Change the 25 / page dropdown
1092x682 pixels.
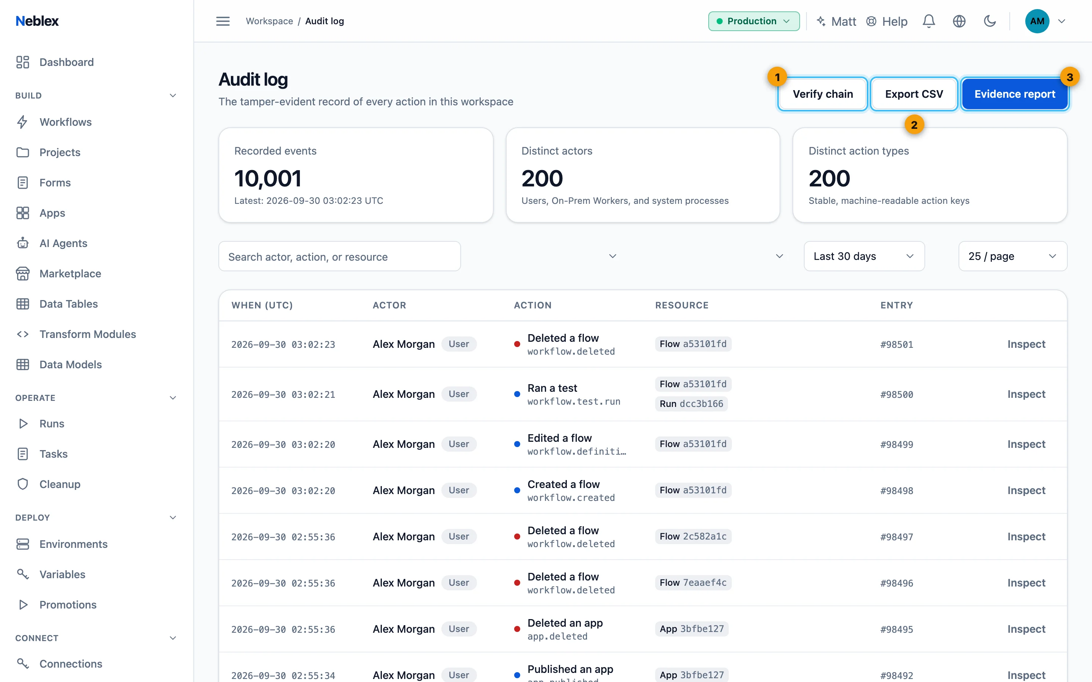point(1013,256)
